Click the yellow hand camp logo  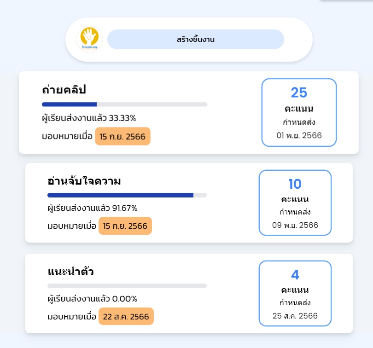pyautogui.click(x=89, y=39)
